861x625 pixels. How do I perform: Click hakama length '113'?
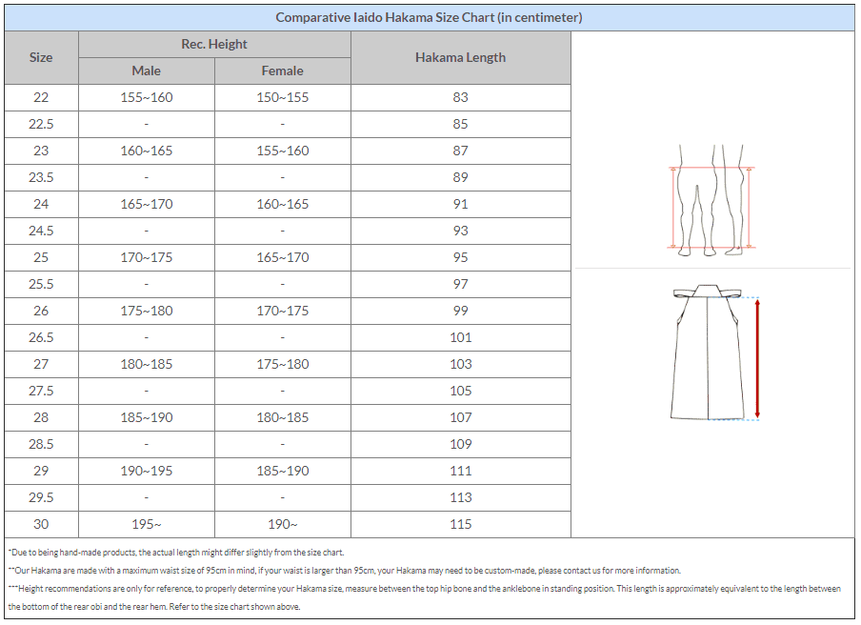coord(461,497)
